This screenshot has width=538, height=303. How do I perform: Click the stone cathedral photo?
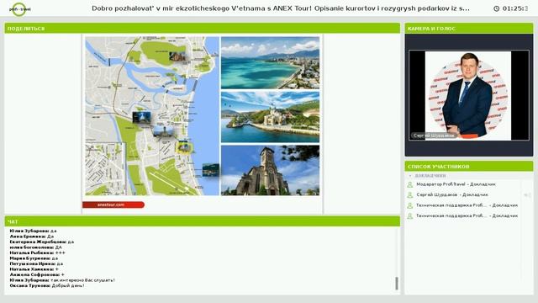pos(270,170)
